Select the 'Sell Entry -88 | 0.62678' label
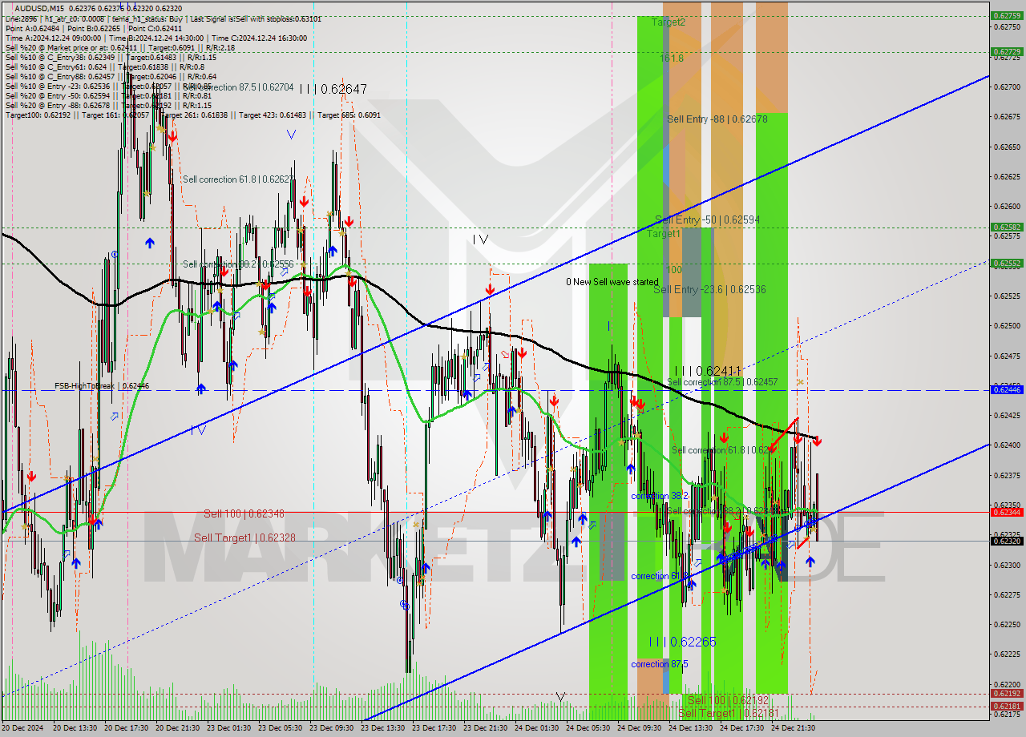The height and width of the screenshot is (737, 1026). coord(717,119)
